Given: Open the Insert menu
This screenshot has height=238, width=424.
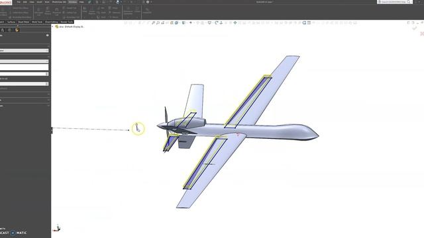Looking at the screenshot, I should (x=40, y=2).
